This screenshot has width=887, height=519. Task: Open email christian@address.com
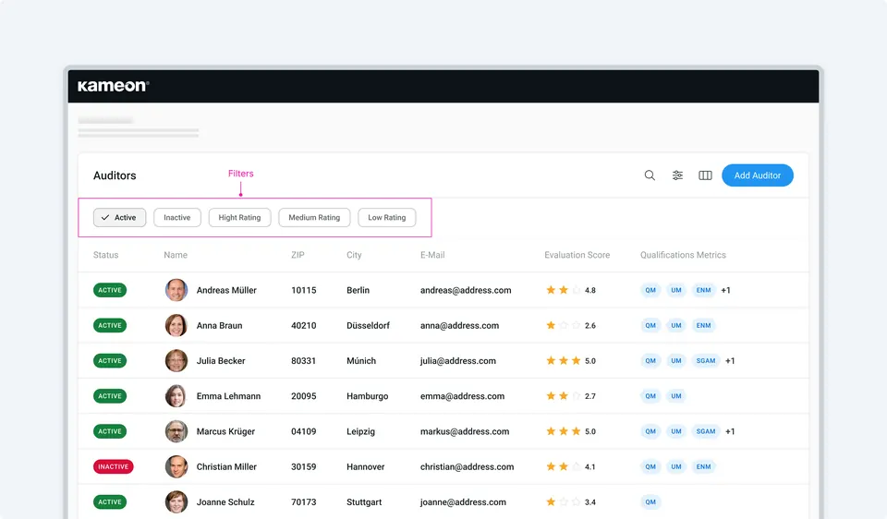click(x=467, y=467)
